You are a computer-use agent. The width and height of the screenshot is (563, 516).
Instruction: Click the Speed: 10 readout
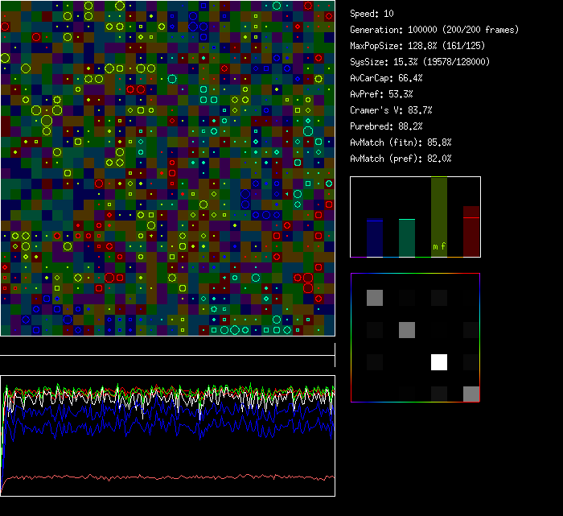[x=372, y=14]
